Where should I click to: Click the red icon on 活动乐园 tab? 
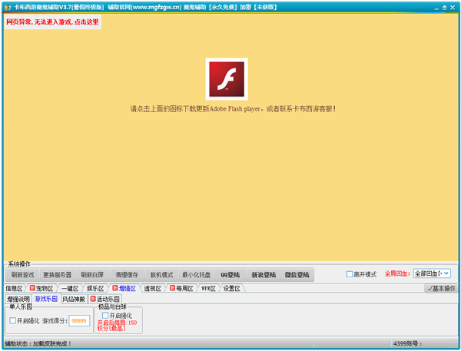pyautogui.click(x=93, y=299)
